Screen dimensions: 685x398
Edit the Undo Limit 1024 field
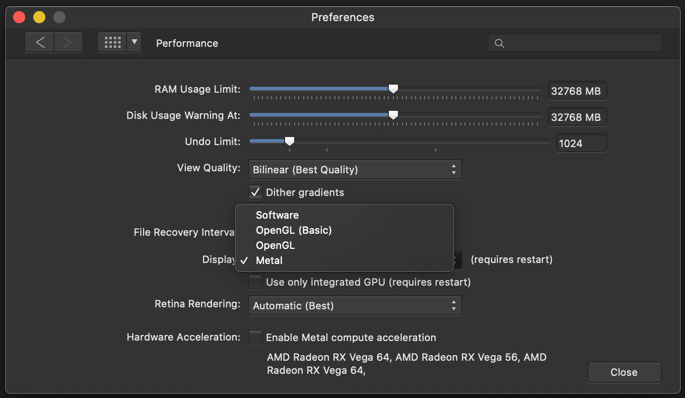[x=581, y=144]
